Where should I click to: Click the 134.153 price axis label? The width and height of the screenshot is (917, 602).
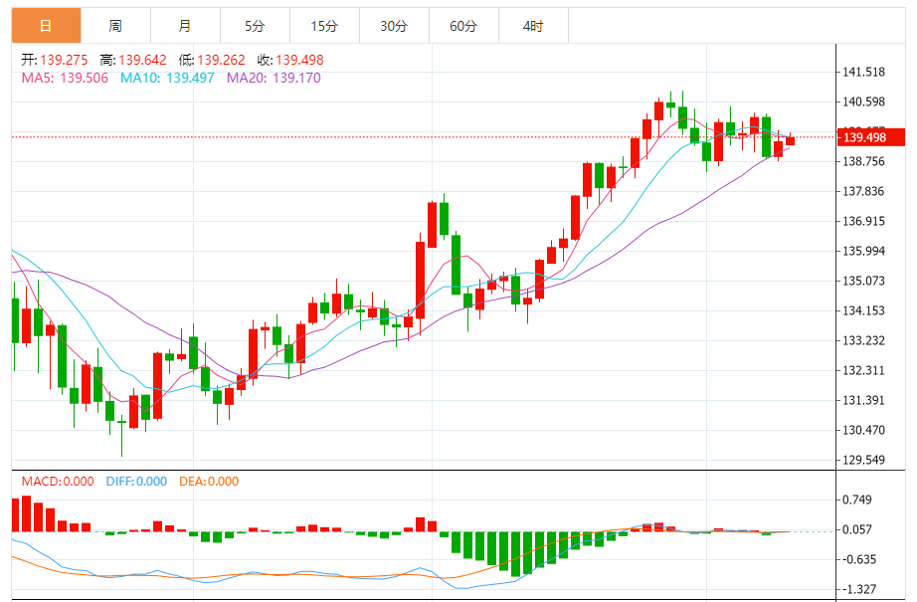863,310
